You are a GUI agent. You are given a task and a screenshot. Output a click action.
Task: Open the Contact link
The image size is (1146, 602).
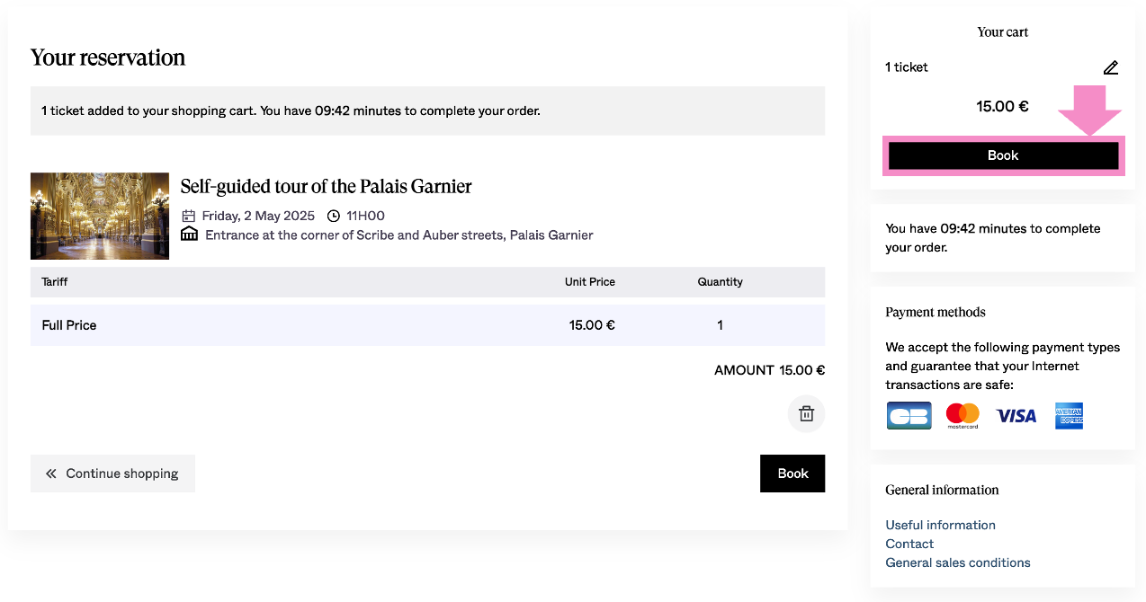click(909, 544)
